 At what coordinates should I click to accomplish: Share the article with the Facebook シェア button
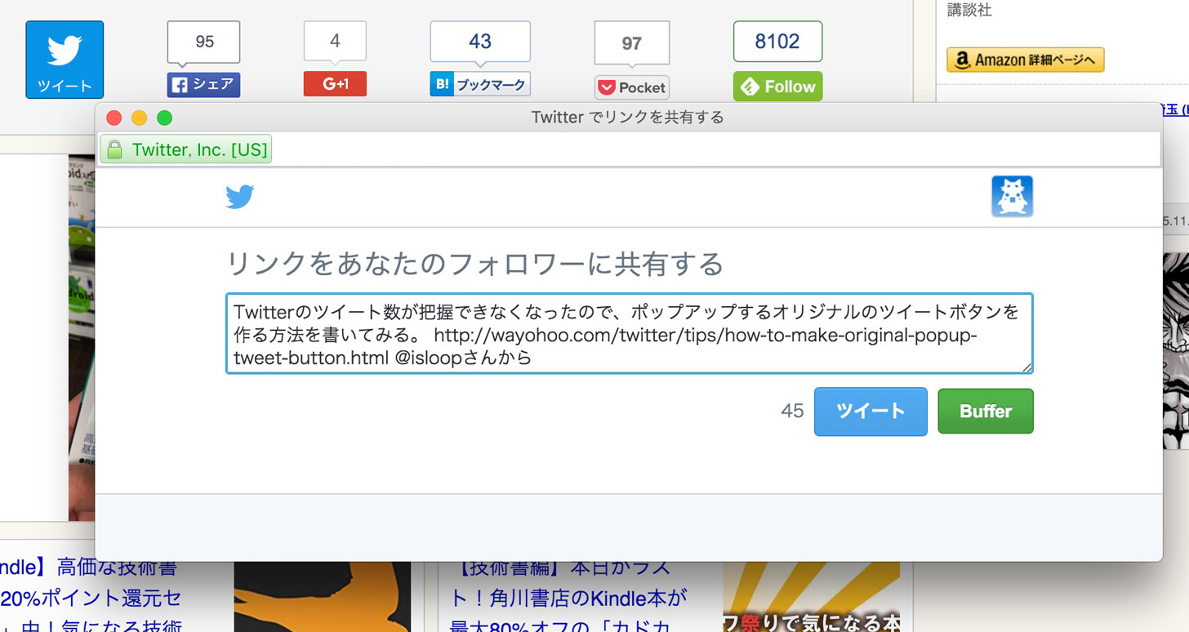[203, 84]
